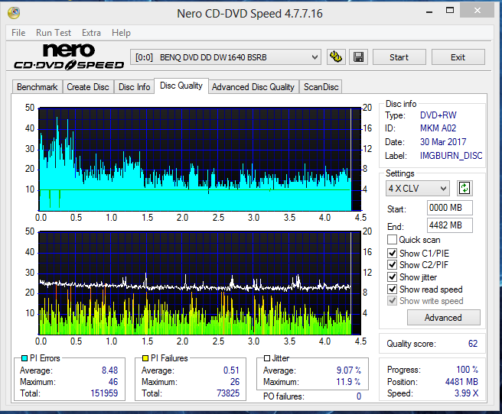Image resolution: width=502 pixels, height=414 pixels.
Task: Expand the 4 X CLV speed dropdown
Action: (418, 188)
